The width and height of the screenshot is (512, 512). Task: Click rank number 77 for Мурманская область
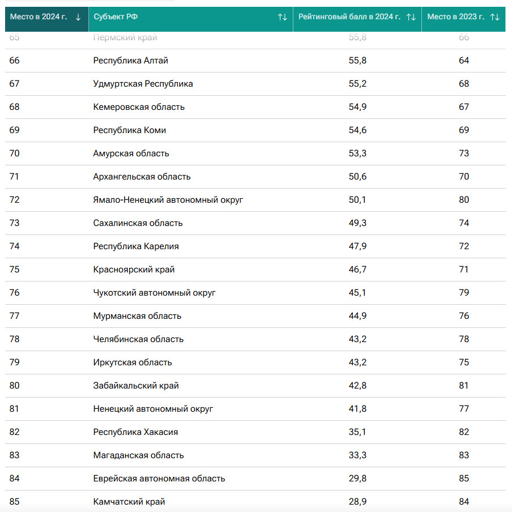pos(15,316)
